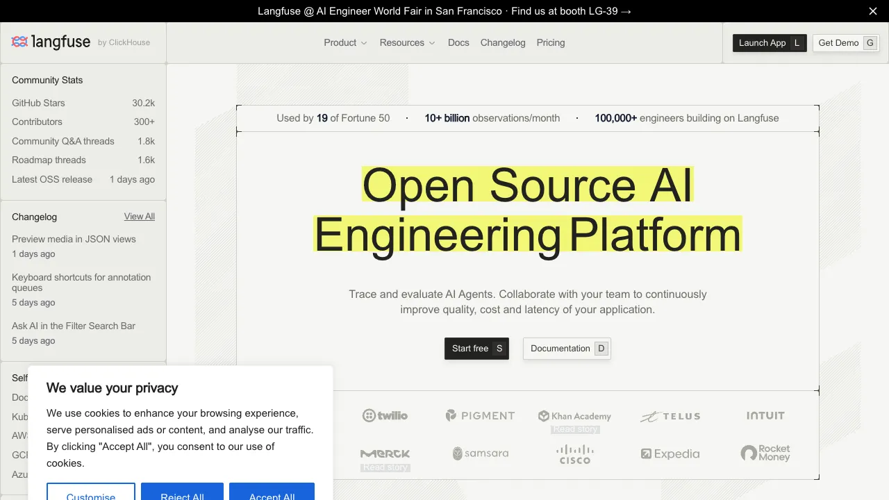Screen dimensions: 889x500
Task: Click 'Read story' under Khan Academy
Action: 575,429
